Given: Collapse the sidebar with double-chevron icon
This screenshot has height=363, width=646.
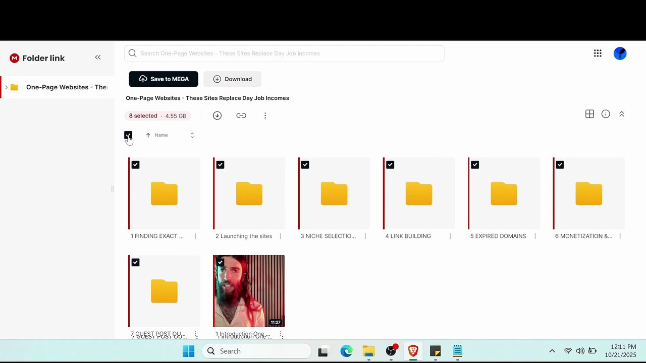Looking at the screenshot, I should point(98,57).
